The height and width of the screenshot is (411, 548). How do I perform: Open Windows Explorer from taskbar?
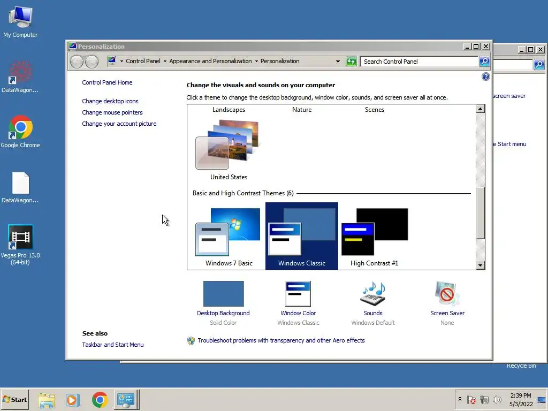click(x=47, y=400)
